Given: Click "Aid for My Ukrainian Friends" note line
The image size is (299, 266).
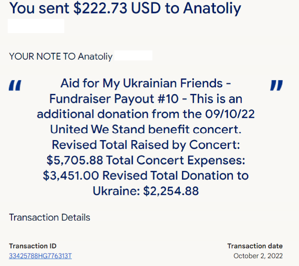Looking at the screenshot, I should coord(142,83).
